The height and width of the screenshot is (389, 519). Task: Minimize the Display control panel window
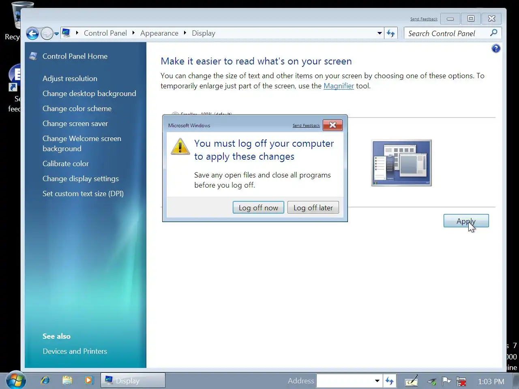(x=450, y=19)
